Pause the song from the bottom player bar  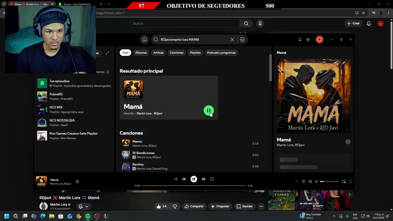tap(194, 179)
